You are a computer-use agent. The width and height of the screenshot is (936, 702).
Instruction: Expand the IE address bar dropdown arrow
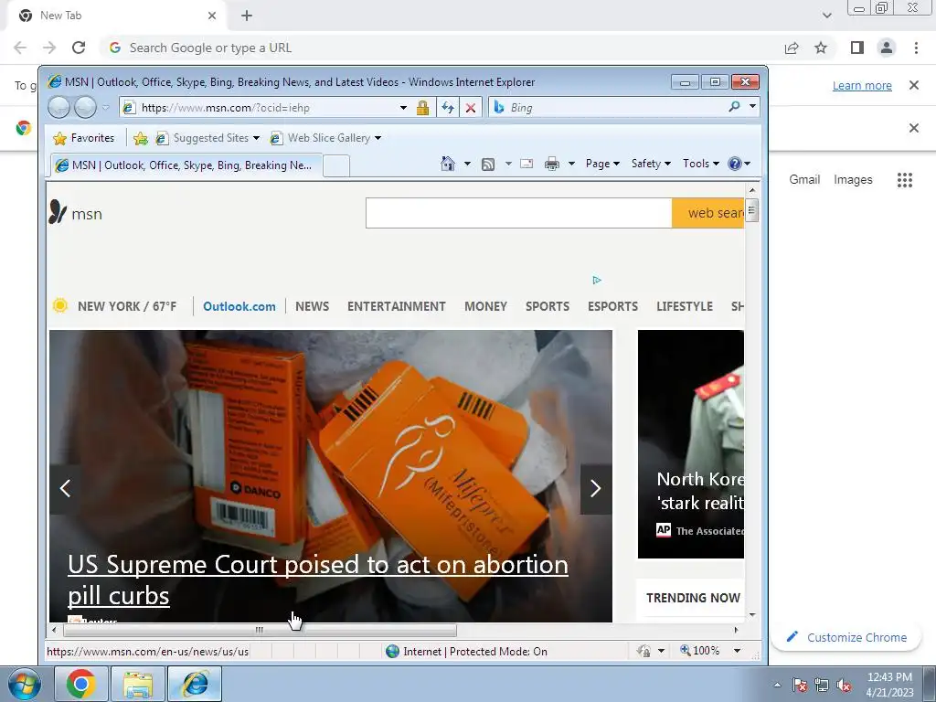403,108
